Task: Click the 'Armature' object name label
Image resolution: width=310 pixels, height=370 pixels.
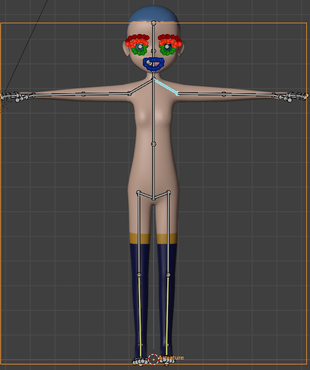Action: tap(171, 358)
